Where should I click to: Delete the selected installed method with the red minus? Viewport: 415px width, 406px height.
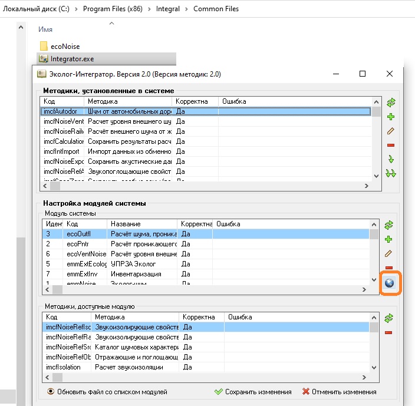[390, 145]
